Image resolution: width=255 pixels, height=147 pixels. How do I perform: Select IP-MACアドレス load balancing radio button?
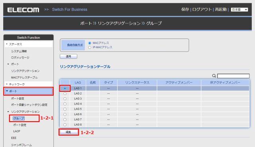[90, 48]
